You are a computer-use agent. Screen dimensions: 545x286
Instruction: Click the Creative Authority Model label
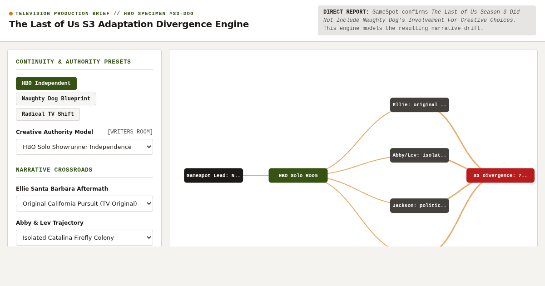coord(54,132)
